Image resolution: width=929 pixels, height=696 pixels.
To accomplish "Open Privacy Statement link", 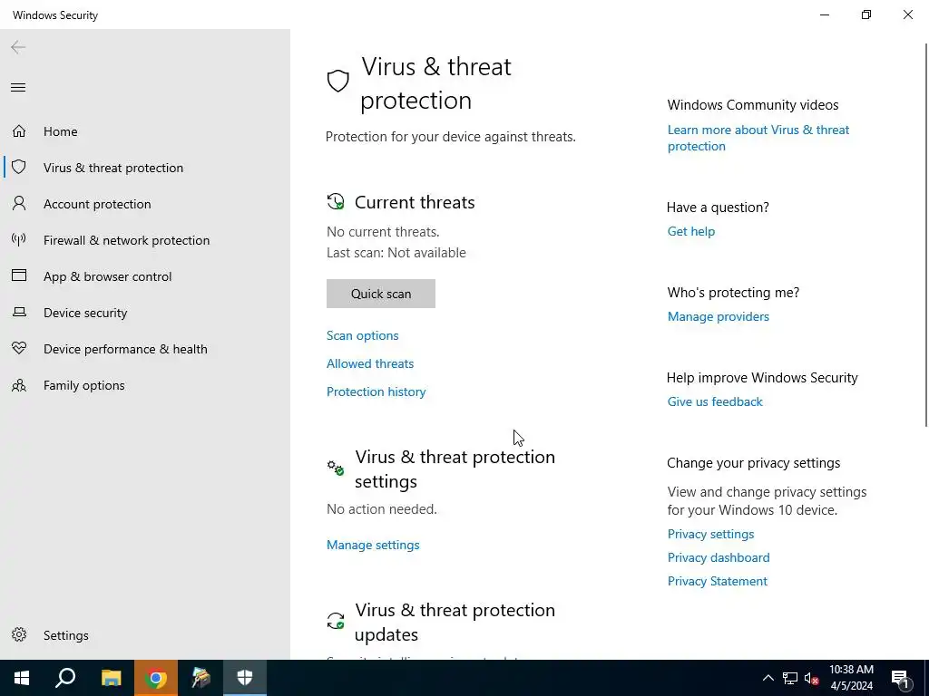I will coord(718,581).
